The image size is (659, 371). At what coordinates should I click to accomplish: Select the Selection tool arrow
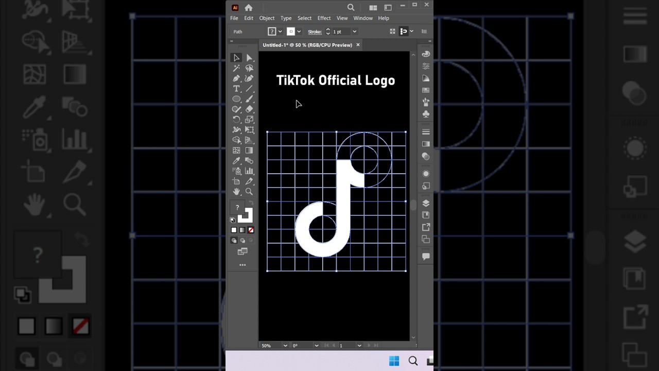tap(236, 58)
